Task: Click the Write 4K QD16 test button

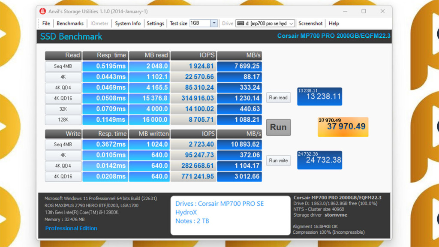Action: [63, 177]
